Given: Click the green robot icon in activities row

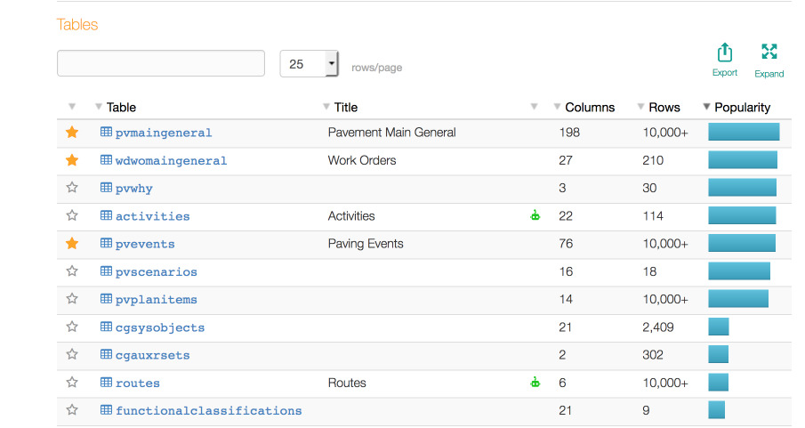Looking at the screenshot, I should coord(535,215).
